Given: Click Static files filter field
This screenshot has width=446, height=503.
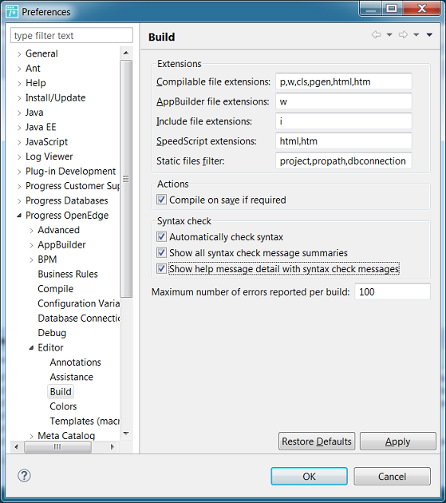Looking at the screenshot, I should [344, 160].
